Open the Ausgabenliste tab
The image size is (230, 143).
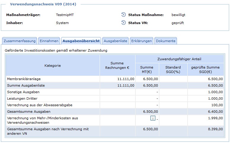115,41
